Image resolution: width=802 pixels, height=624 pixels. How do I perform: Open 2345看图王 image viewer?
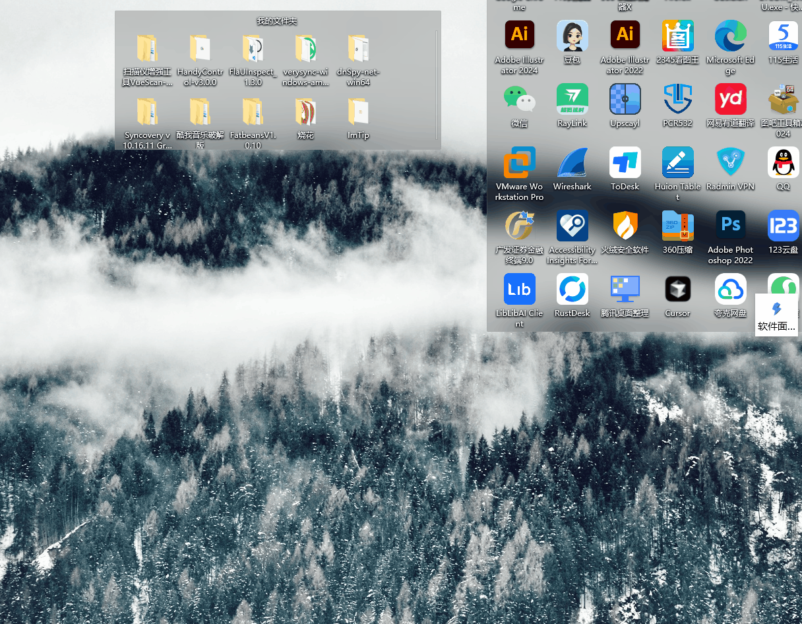678,42
